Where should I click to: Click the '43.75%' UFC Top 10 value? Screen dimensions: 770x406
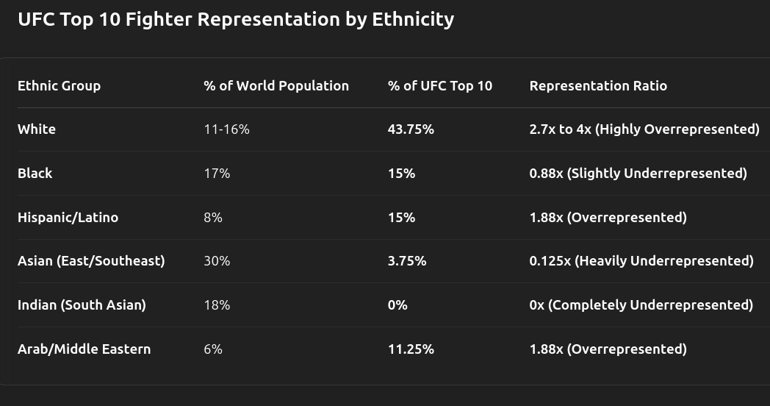tap(411, 129)
